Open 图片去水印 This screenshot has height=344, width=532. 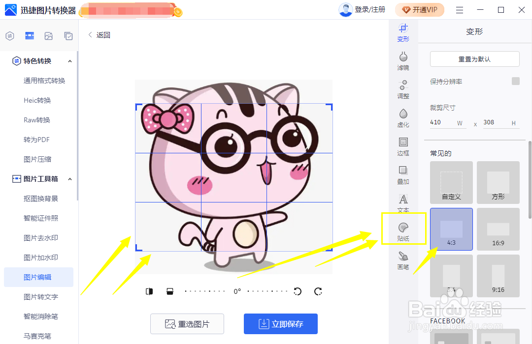(x=41, y=238)
